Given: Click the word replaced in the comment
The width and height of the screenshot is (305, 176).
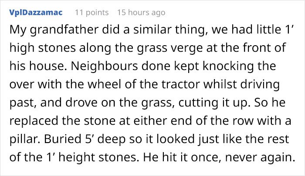Looking at the screenshot, I should 34,120.
